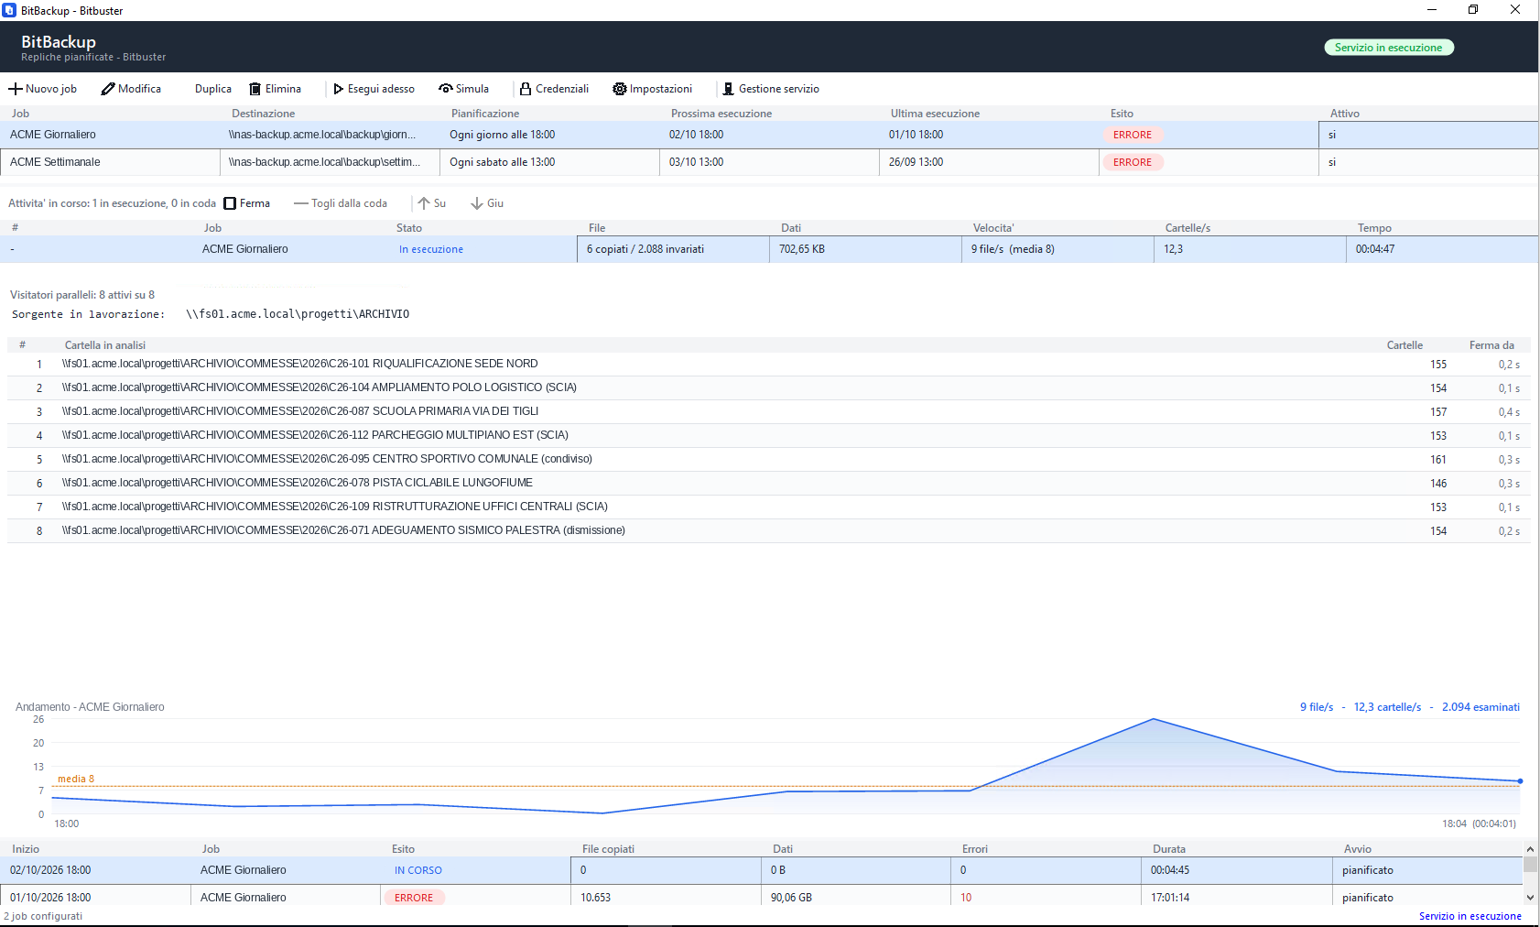
Task: Run job with Esegui adesso play icon
Action: (339, 89)
